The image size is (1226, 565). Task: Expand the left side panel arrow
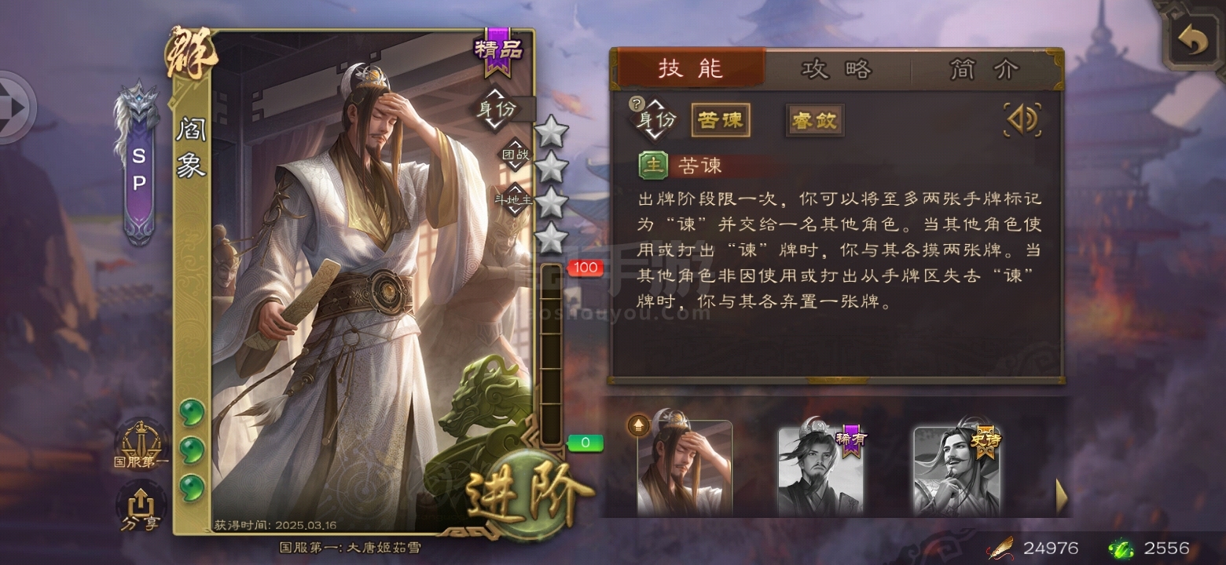point(16,107)
